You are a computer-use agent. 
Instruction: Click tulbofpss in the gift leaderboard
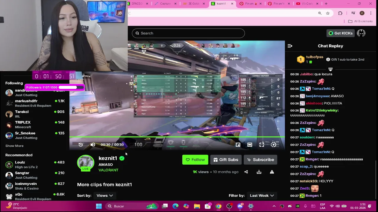coord(315,57)
